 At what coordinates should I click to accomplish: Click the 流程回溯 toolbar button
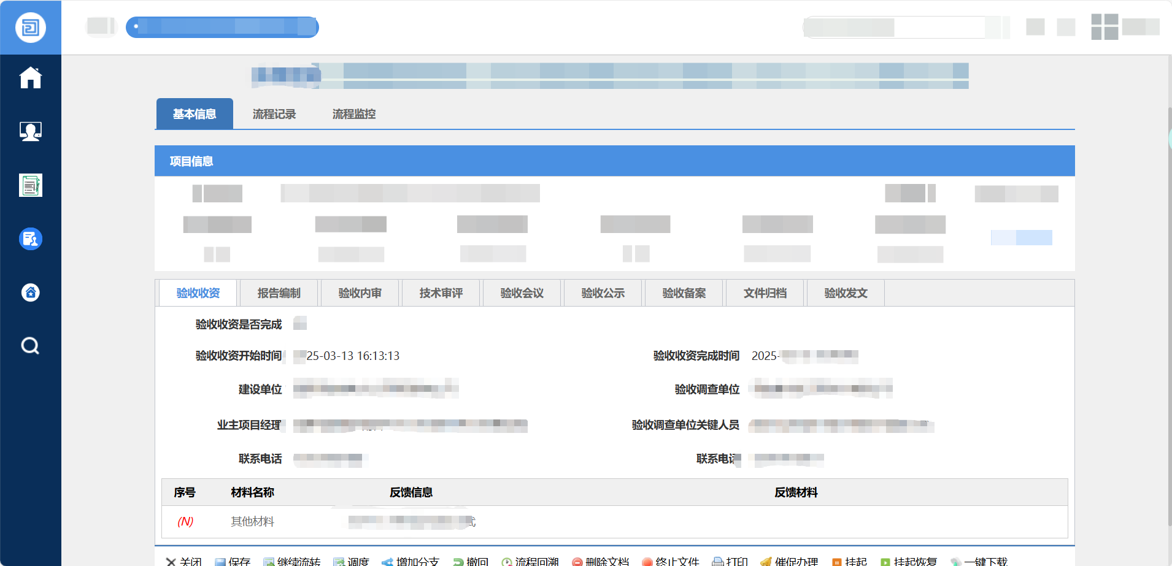[x=530, y=561]
